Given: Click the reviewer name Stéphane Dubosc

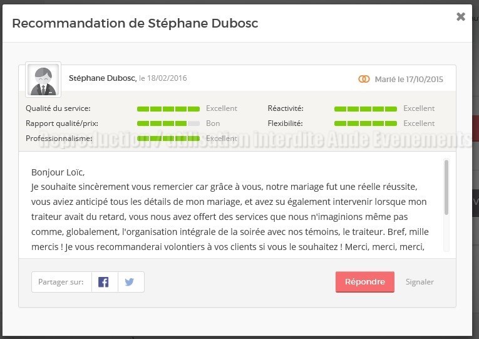Looking at the screenshot, I should pos(102,78).
